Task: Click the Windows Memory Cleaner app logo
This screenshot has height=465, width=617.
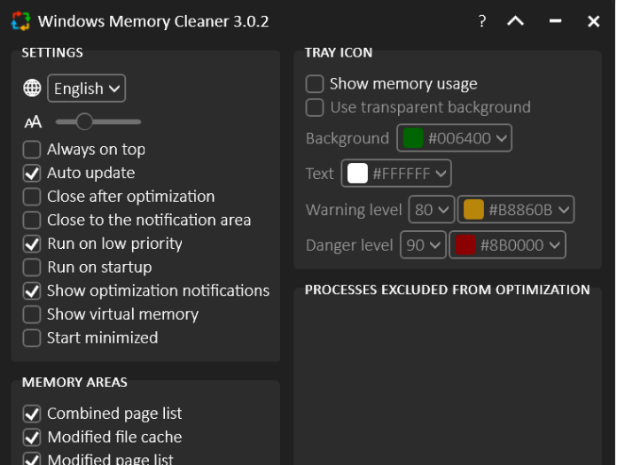Action: pos(20,21)
